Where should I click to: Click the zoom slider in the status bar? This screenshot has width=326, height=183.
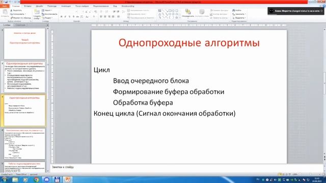click(x=310, y=174)
